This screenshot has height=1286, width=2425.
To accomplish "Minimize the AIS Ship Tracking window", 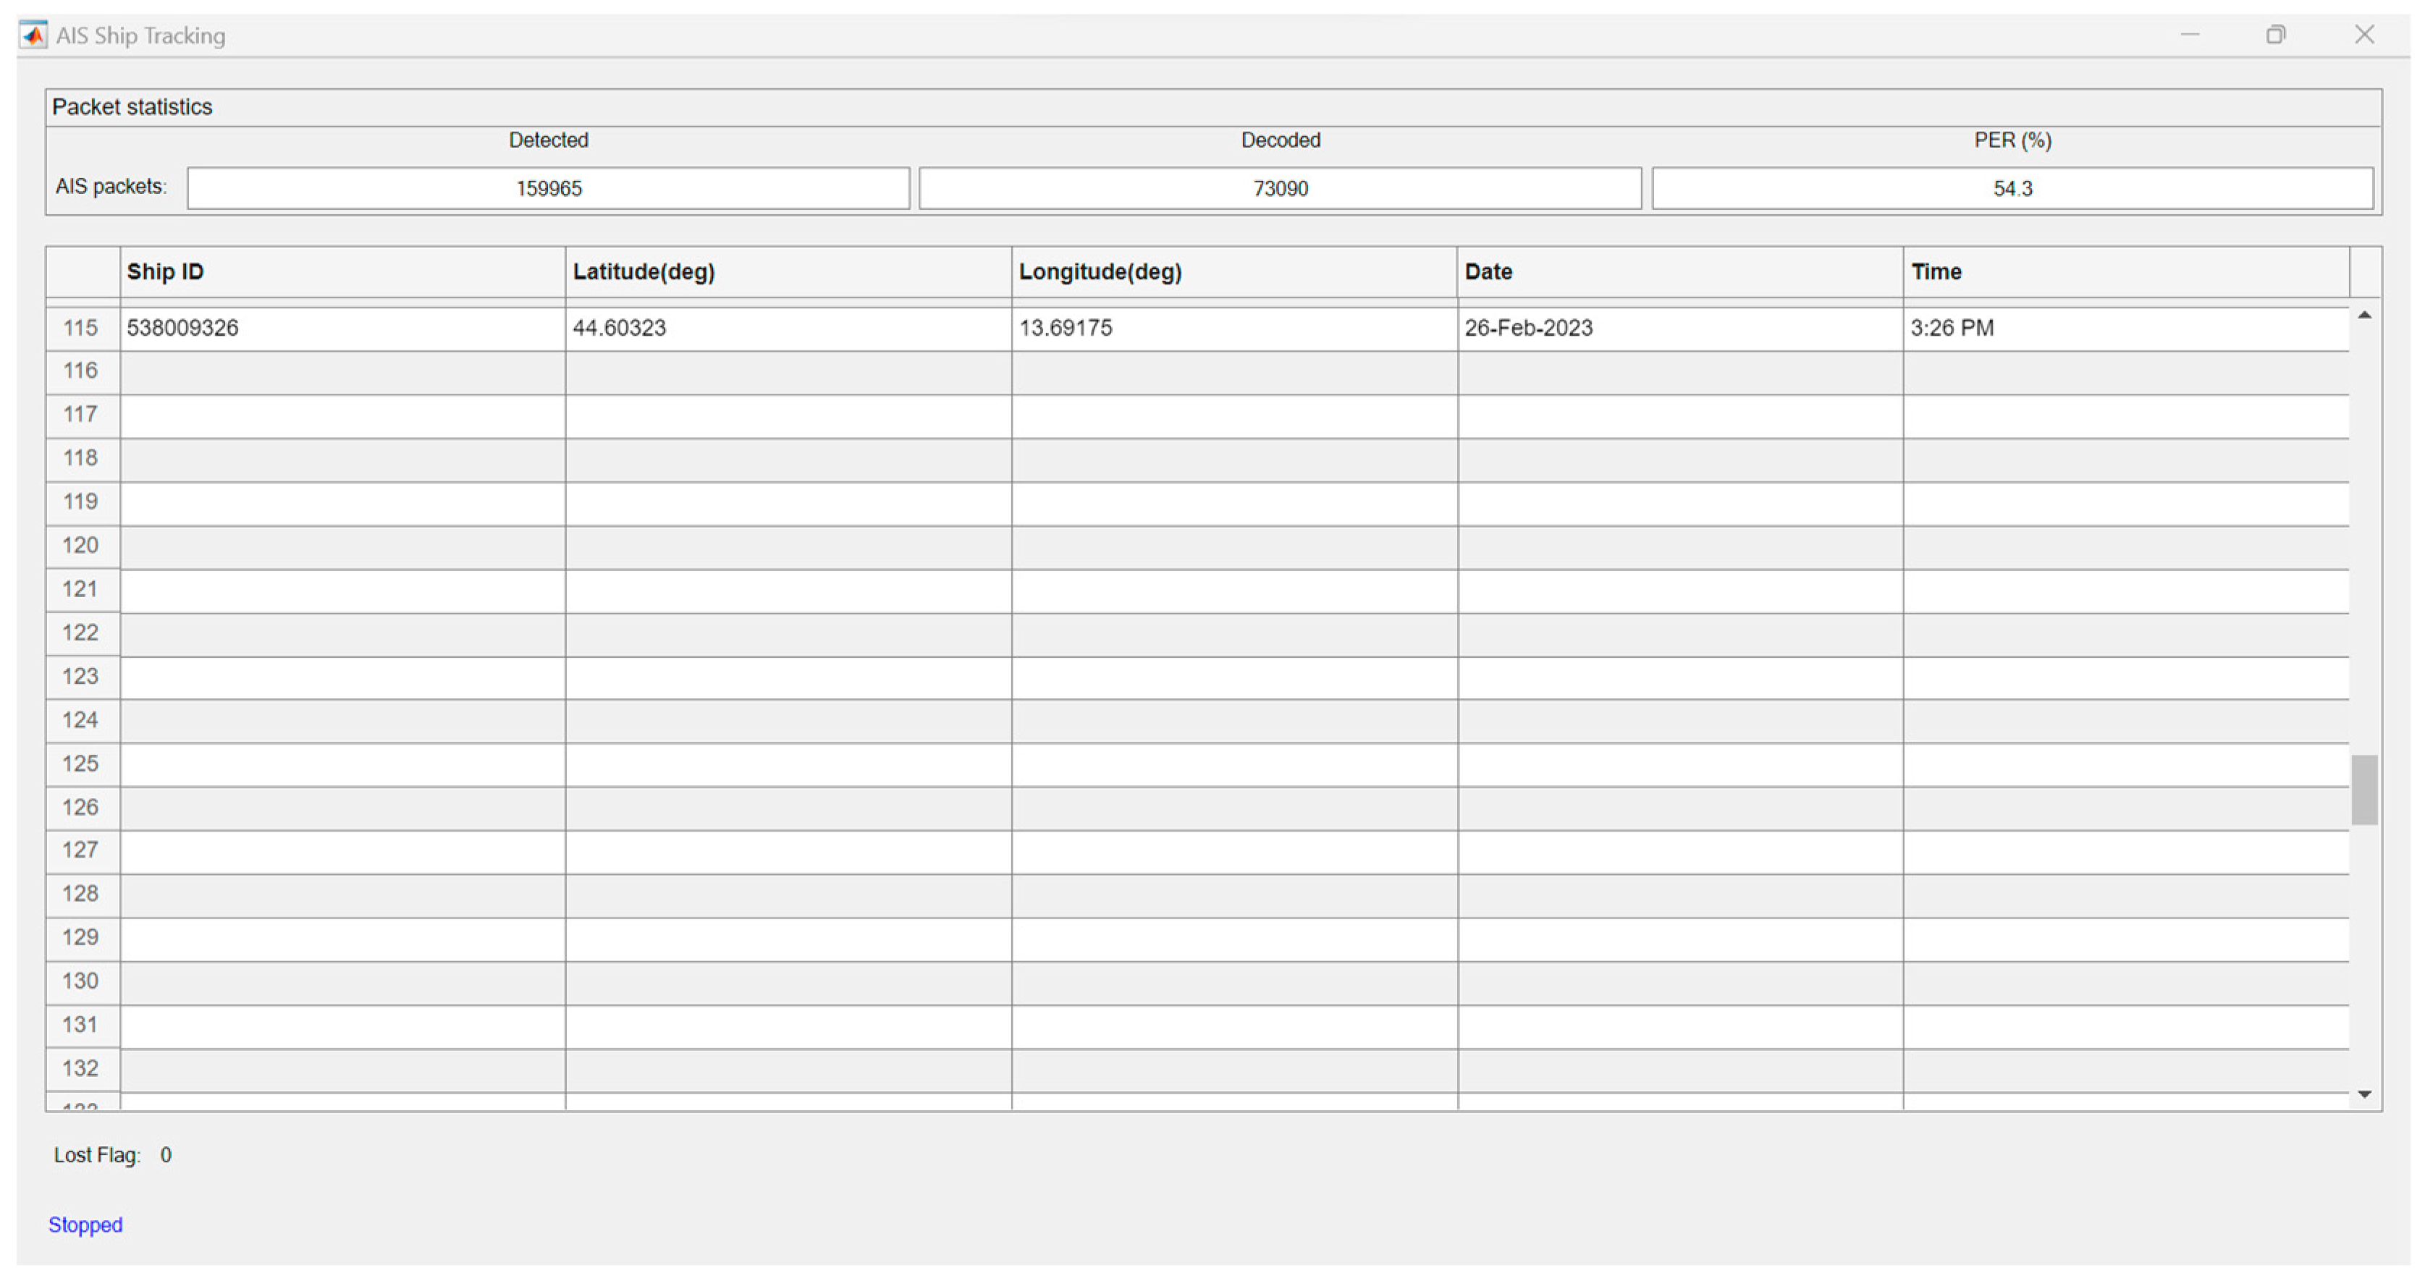I will 2190,35.
